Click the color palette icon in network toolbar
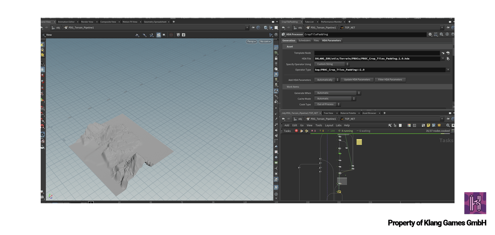 pyautogui.click(x=409, y=125)
